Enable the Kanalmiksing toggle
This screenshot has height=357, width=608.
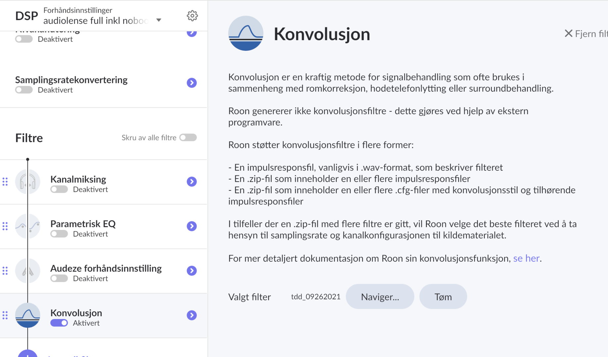(59, 189)
